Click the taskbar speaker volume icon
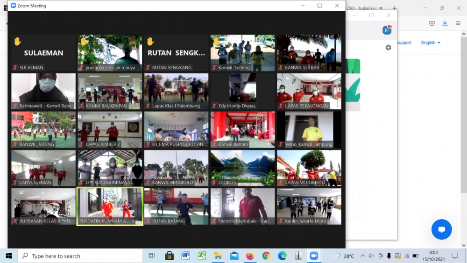The image size is (467, 263). click(371, 256)
